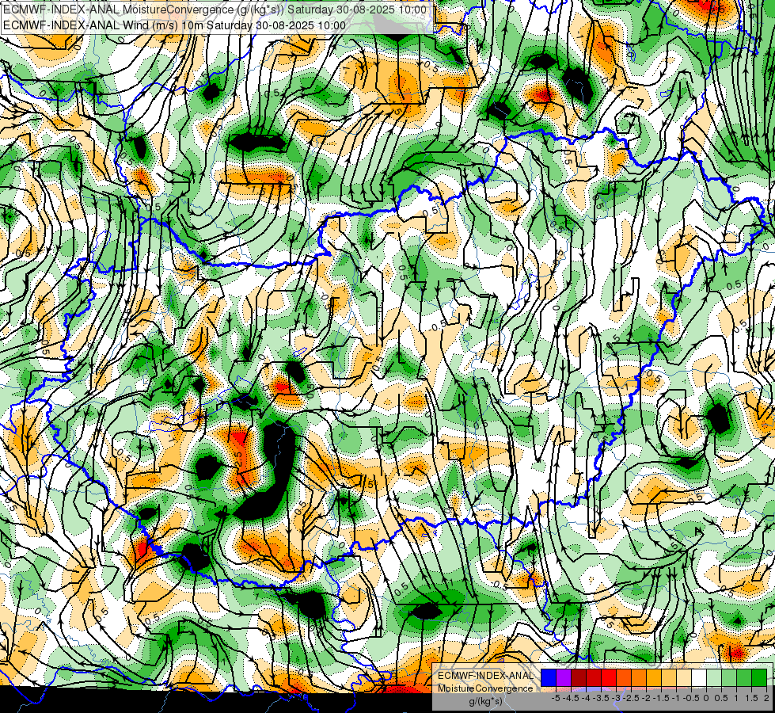The height and width of the screenshot is (713, 775).
Task: Click MoistureConvergence label in the legend box
Action: pos(485,688)
